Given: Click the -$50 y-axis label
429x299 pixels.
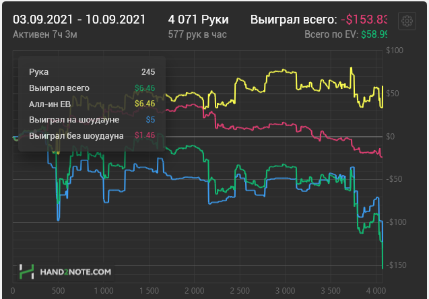Looking at the screenshot, I should (x=394, y=179).
